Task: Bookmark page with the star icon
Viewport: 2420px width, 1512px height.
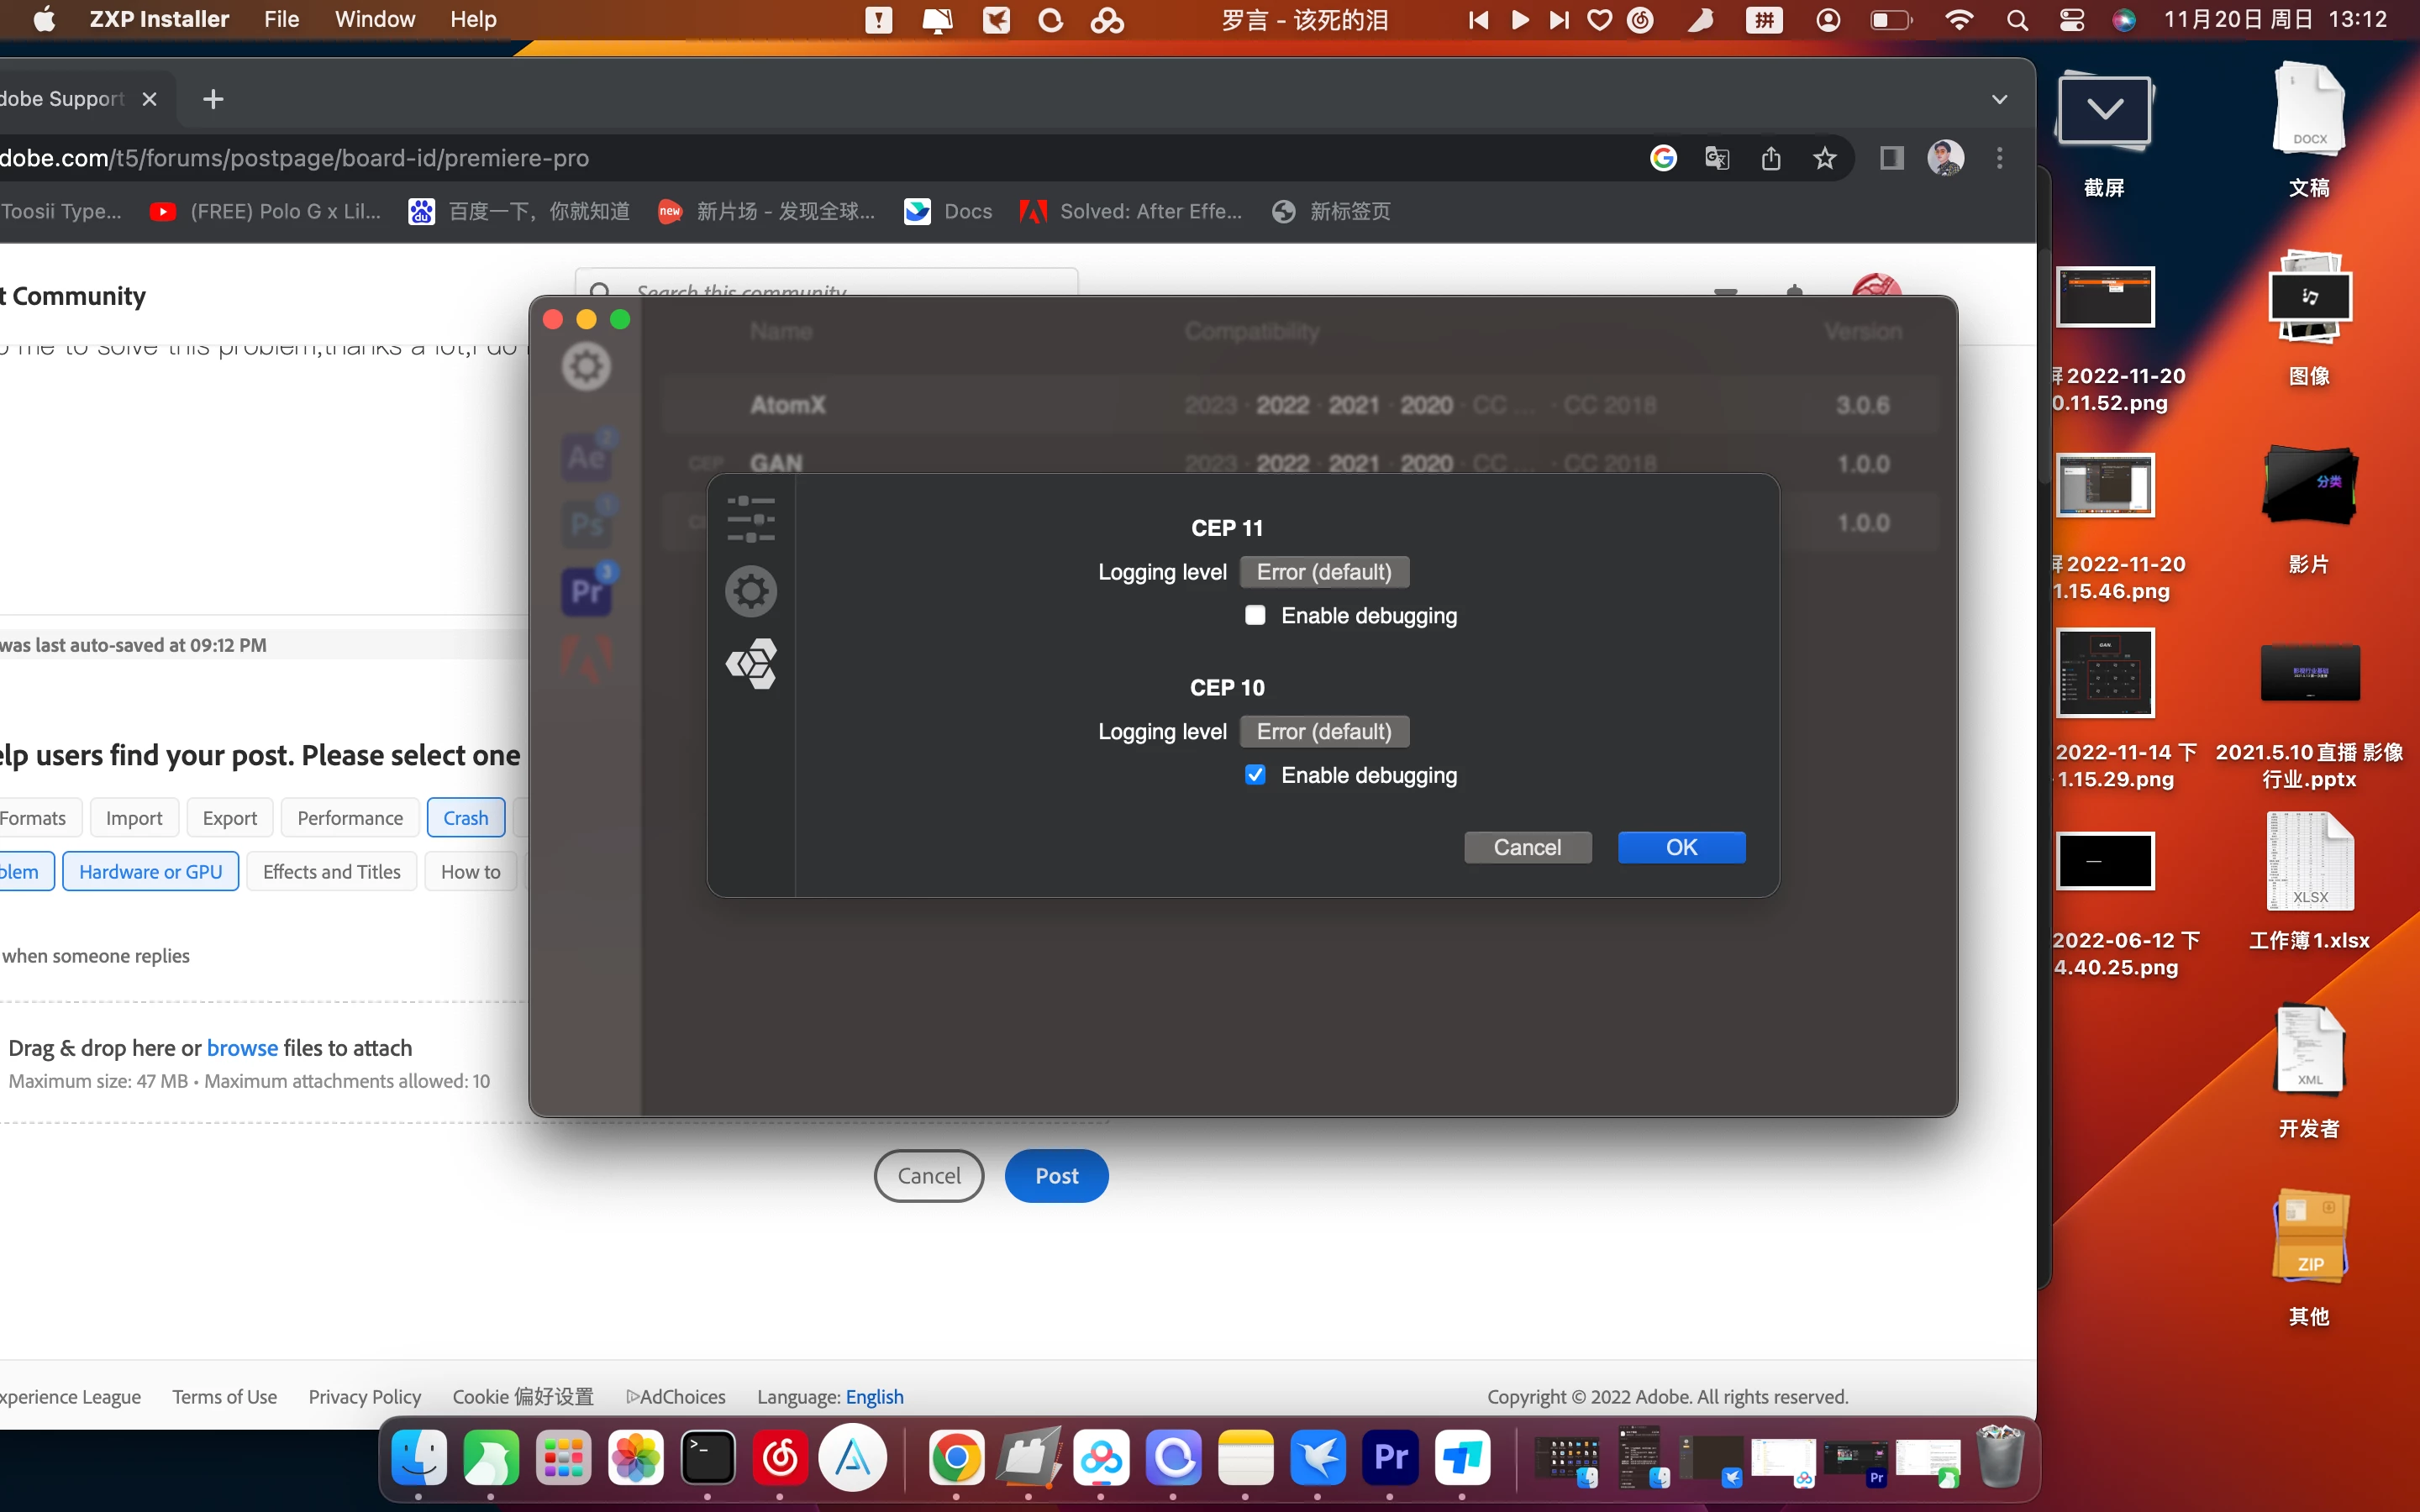Action: click(x=1825, y=158)
